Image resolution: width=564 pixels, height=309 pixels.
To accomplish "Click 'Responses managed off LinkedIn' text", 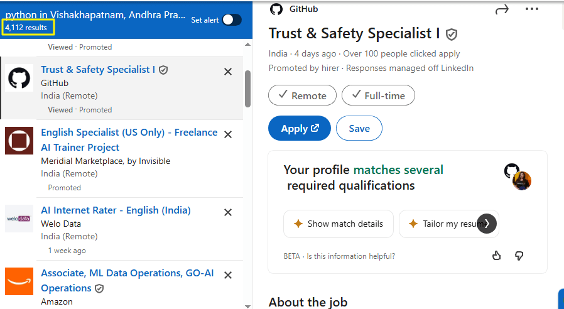I will (x=409, y=68).
